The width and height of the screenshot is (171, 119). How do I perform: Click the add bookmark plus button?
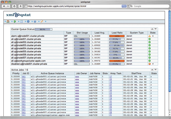20,6
